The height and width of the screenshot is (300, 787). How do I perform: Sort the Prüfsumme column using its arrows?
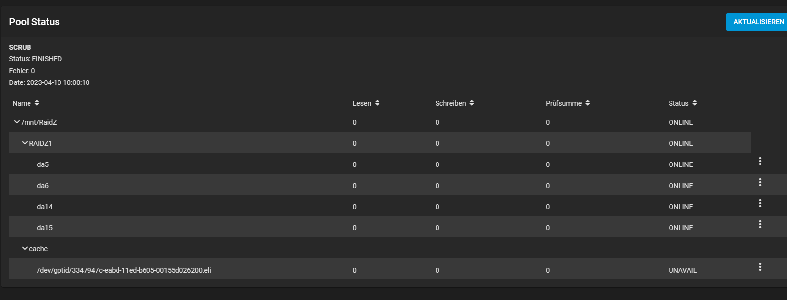point(587,103)
